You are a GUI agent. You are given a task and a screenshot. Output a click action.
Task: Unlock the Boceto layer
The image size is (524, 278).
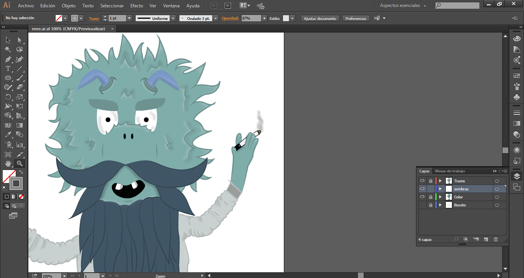pyautogui.click(x=431, y=205)
